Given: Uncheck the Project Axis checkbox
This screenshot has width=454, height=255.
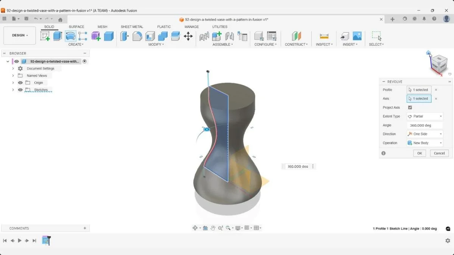Looking at the screenshot, I should (410, 107).
